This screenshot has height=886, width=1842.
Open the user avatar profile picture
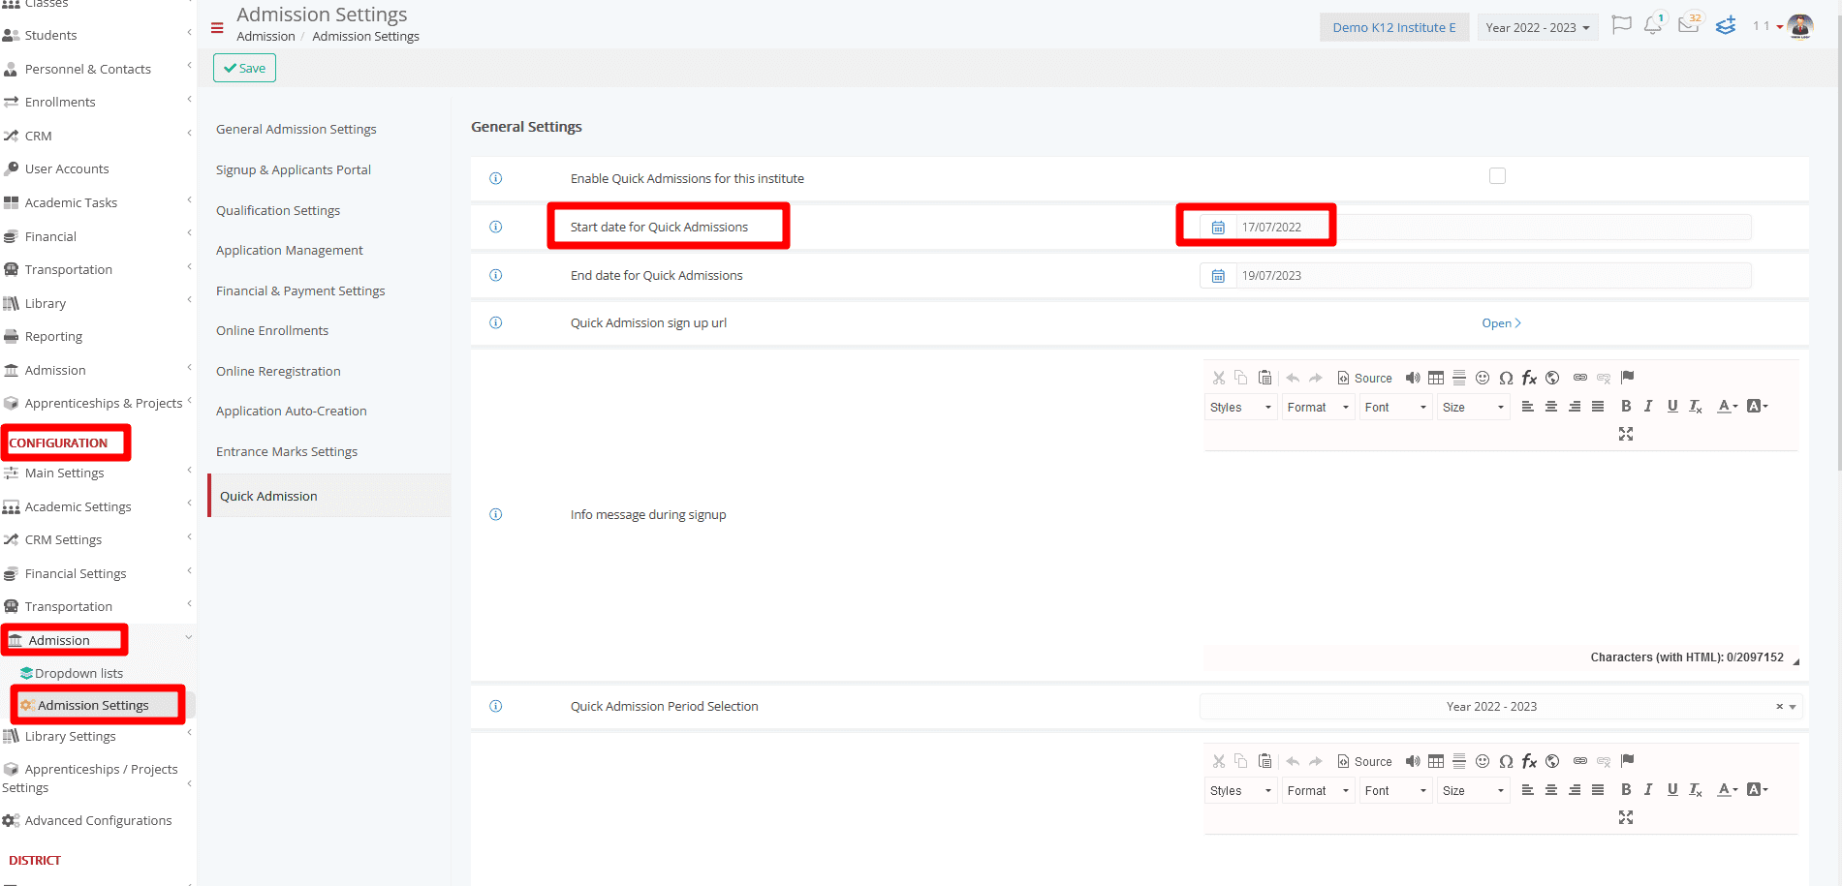(1800, 26)
